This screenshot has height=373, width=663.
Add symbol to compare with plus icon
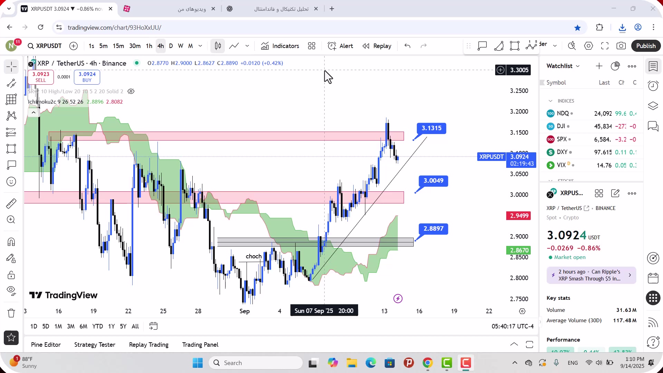pyautogui.click(x=74, y=46)
